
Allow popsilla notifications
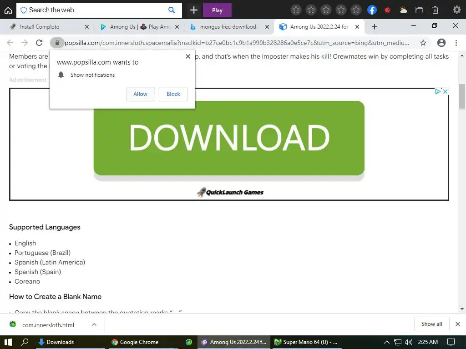[140, 94]
